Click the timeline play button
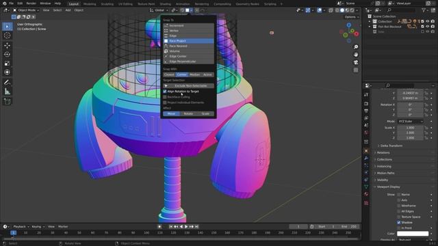The height and width of the screenshot is (246, 438). click(186, 227)
